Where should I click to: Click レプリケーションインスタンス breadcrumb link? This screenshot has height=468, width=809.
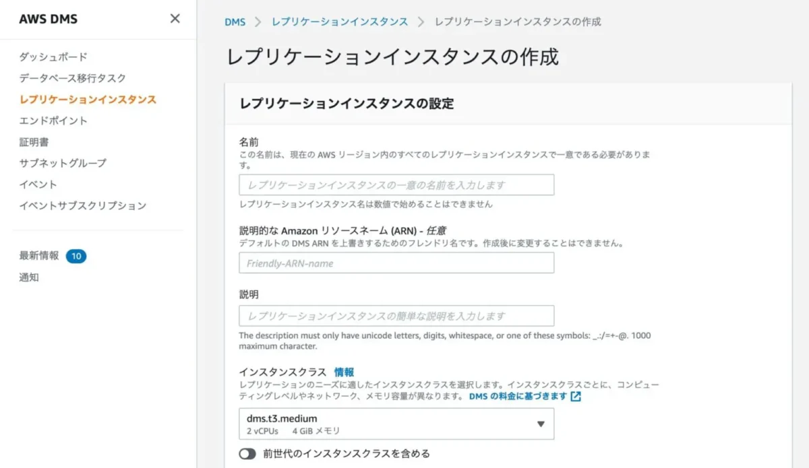point(340,22)
